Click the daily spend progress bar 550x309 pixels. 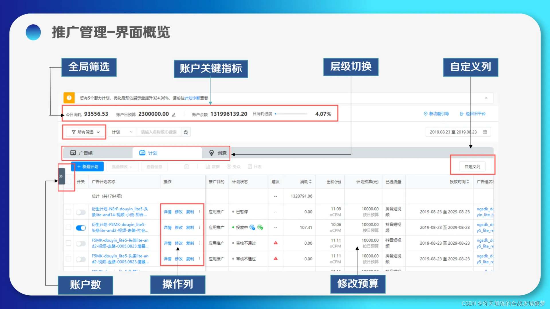tap(291, 114)
